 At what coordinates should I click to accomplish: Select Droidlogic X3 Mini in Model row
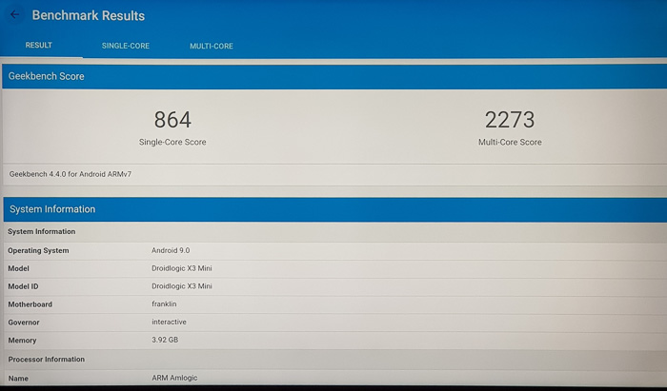tap(182, 268)
